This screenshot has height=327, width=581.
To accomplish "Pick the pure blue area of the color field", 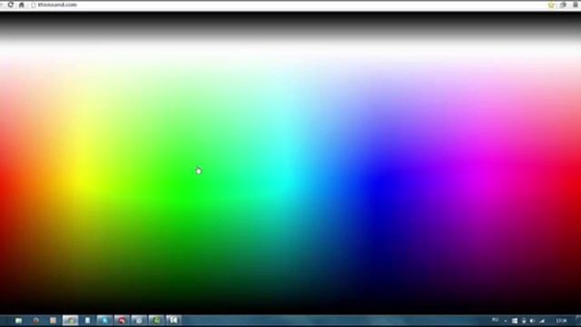I will click(383, 183).
